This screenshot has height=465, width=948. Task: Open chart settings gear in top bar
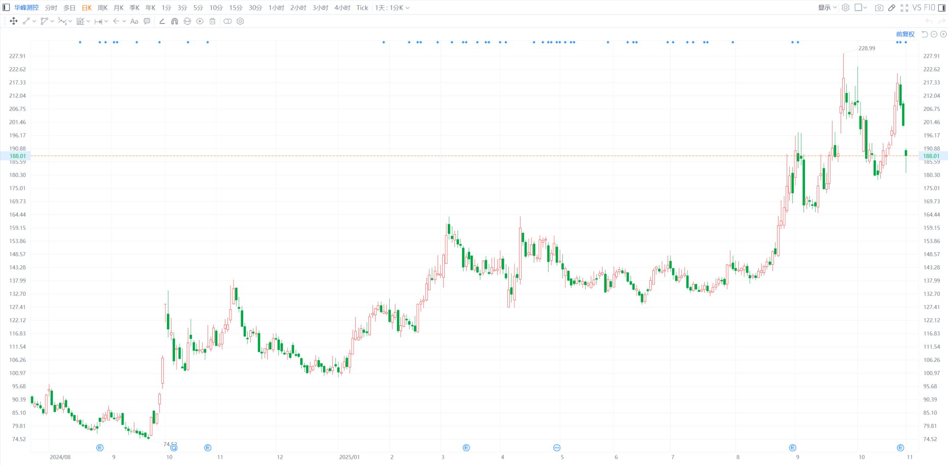[x=846, y=8]
